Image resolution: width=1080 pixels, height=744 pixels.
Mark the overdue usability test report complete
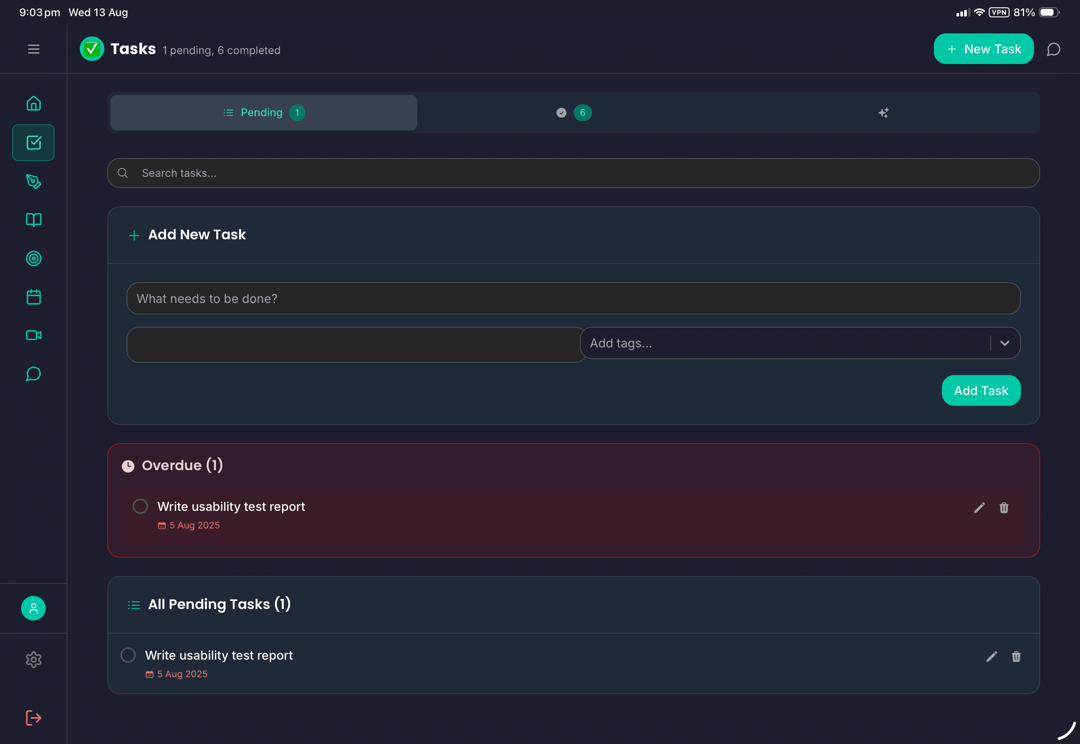(x=140, y=506)
